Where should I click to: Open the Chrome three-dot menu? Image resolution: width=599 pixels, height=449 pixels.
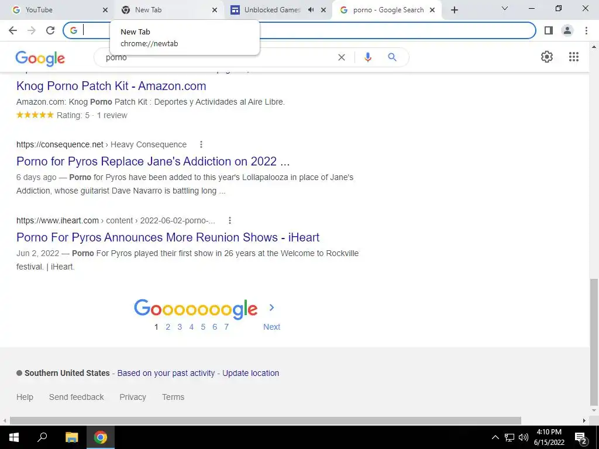pos(586,30)
